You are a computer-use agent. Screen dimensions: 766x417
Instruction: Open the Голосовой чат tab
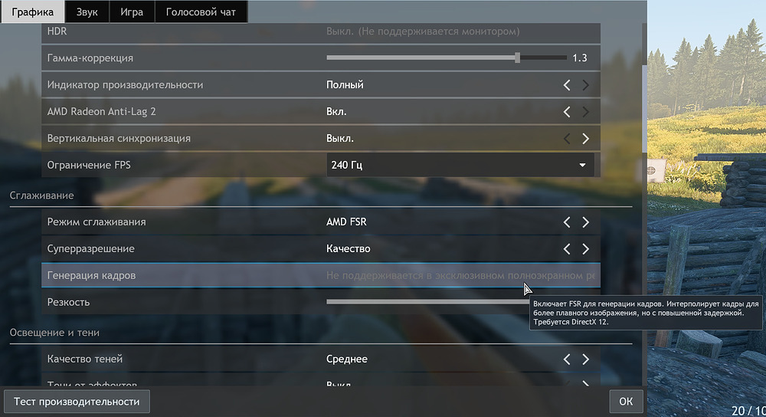pos(201,11)
